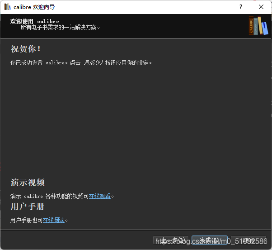This screenshot has height=250, width=272.
Task: Click the 欢迎使用 calibre header title
Action: [x=34, y=21]
